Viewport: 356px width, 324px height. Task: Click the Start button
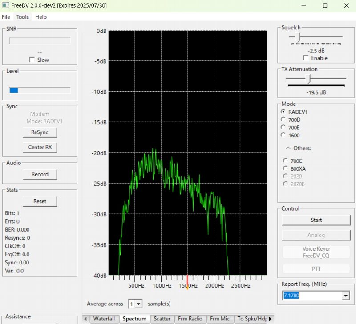(316, 220)
